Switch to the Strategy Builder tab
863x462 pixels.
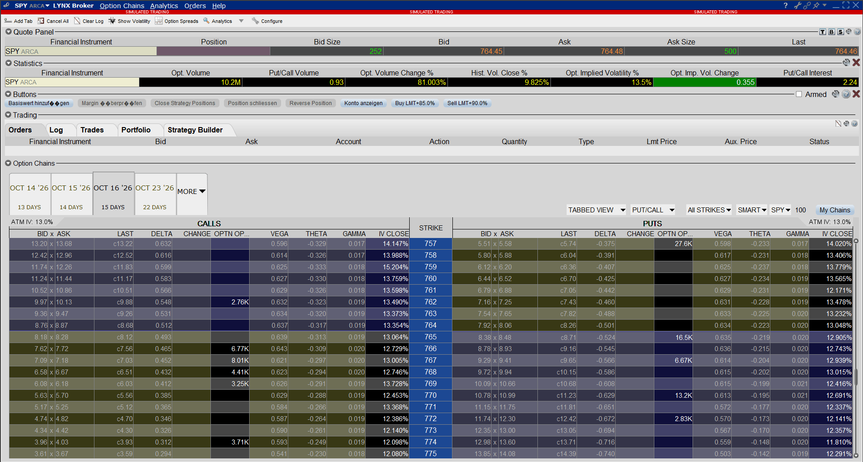coord(195,130)
